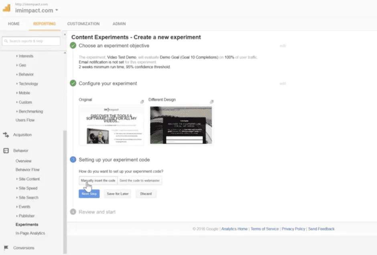This screenshot has width=377, height=255.
Task: Expand the Behavior audience subsection
Action: pos(25,74)
